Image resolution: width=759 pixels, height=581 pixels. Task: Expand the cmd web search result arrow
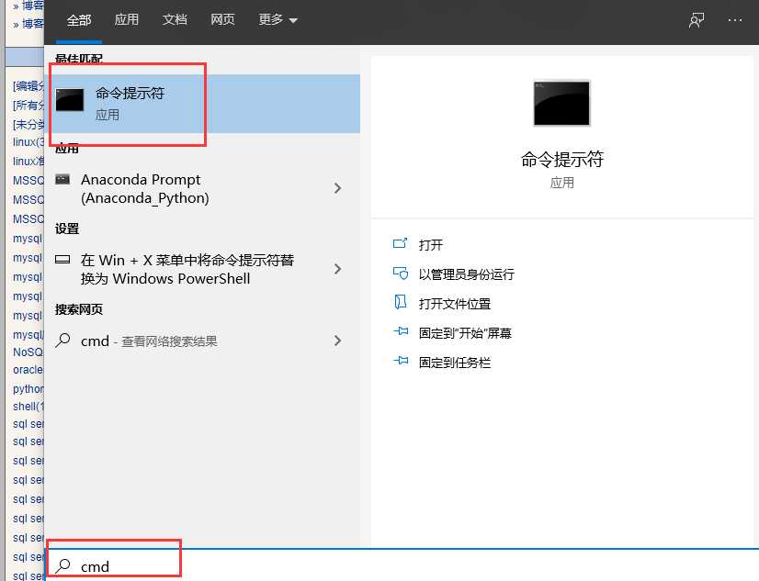(338, 341)
